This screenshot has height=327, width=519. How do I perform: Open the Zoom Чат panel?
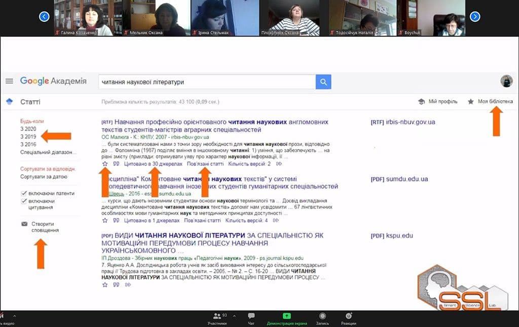[x=251, y=319]
